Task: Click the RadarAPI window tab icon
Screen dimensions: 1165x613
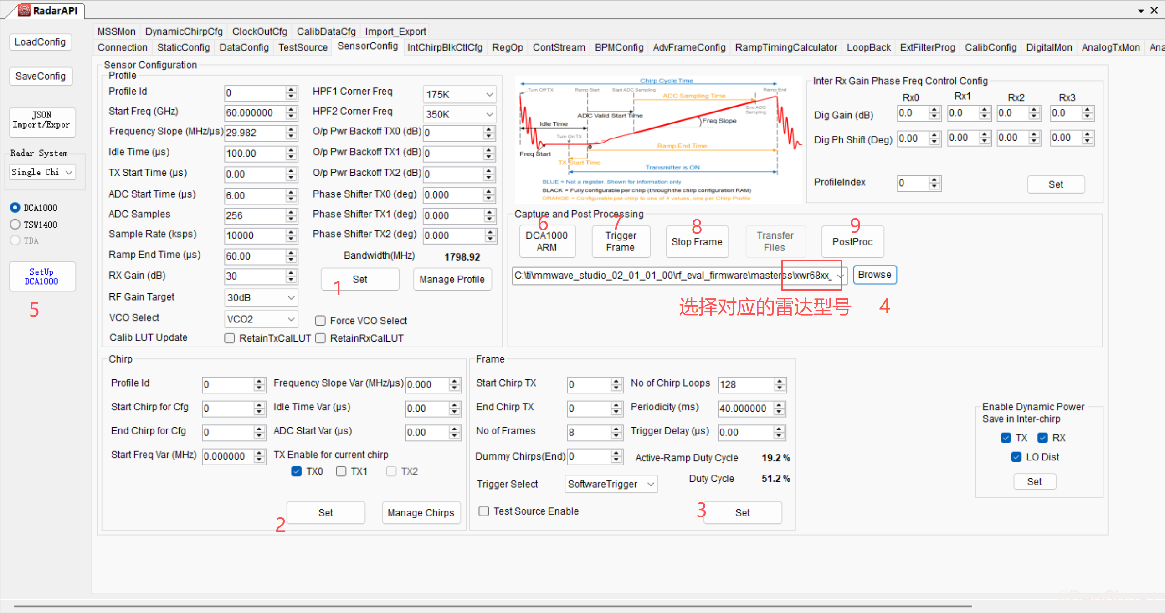Action: (24, 10)
